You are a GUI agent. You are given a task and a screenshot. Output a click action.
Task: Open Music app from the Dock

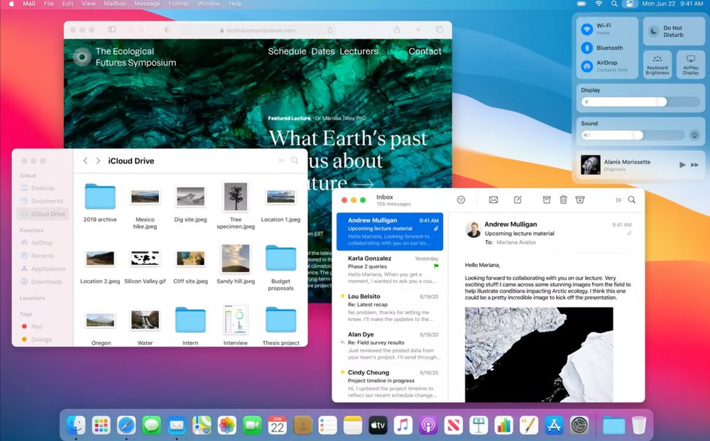coord(403,425)
